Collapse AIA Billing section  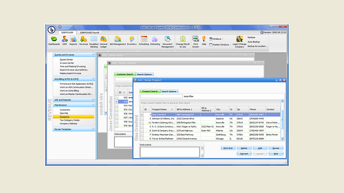pyautogui.click(x=93, y=79)
